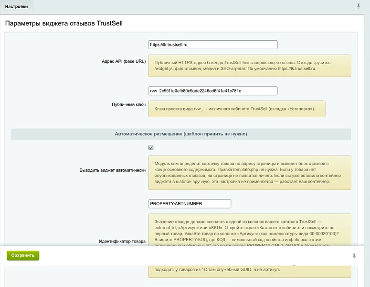Click section header Автоматическое размещение
The height and width of the screenshot is (287, 370).
(x=181, y=134)
